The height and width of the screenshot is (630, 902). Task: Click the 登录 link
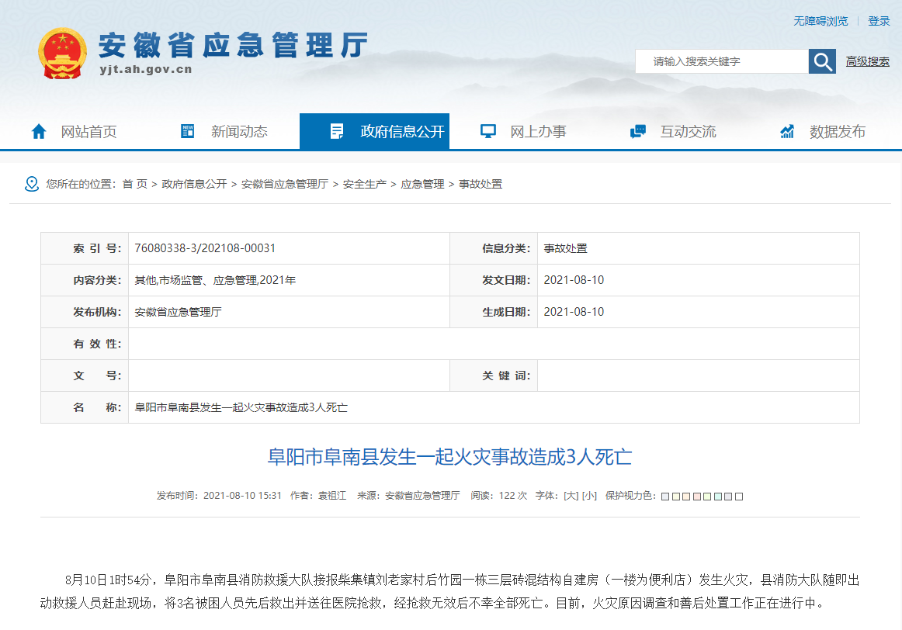tap(879, 21)
